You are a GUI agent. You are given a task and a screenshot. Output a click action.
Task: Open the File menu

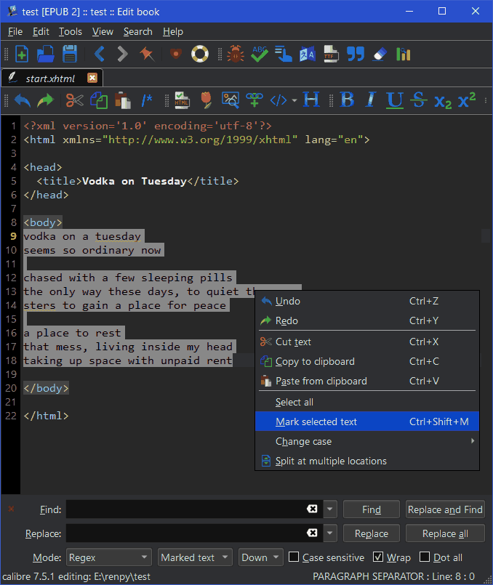pos(15,32)
